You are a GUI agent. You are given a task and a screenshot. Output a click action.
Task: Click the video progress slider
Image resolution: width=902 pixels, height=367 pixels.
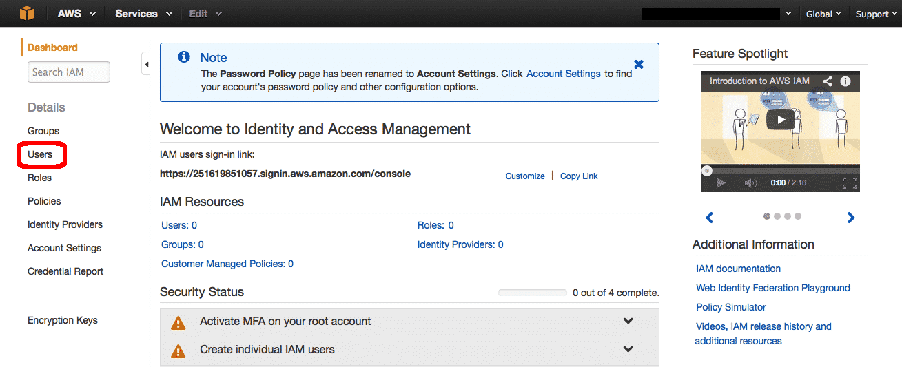(780, 169)
